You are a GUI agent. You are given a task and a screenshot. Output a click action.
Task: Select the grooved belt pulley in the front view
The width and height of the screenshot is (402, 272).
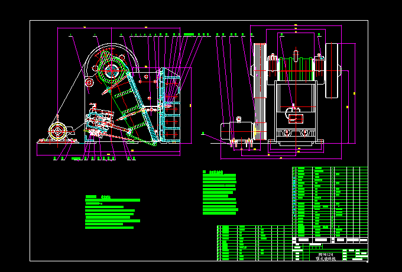260,92
